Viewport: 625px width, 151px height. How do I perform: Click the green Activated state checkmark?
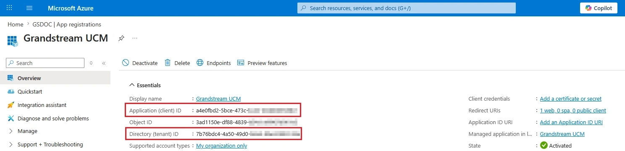coord(544,146)
